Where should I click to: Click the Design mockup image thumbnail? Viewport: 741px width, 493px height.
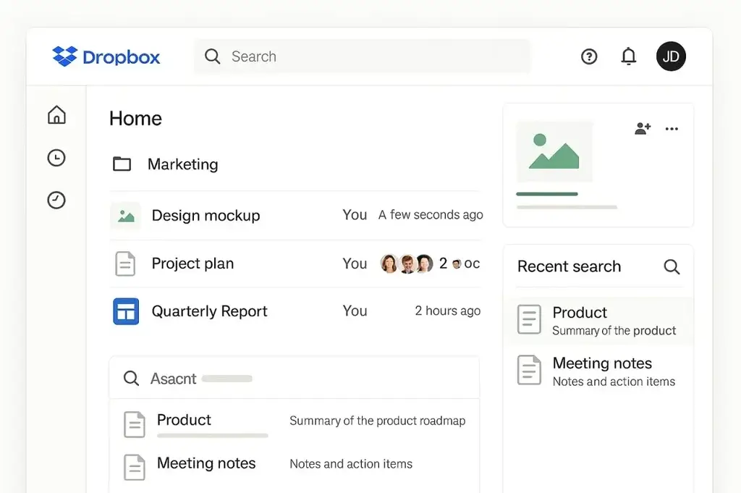click(x=126, y=216)
